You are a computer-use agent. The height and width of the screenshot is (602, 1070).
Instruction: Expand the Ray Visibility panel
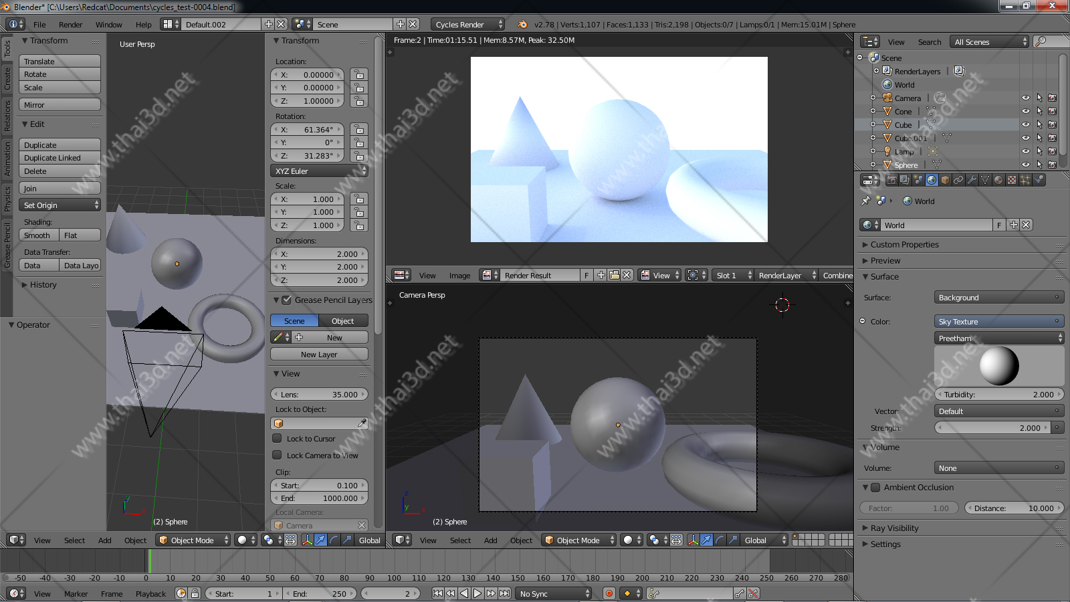(x=894, y=528)
